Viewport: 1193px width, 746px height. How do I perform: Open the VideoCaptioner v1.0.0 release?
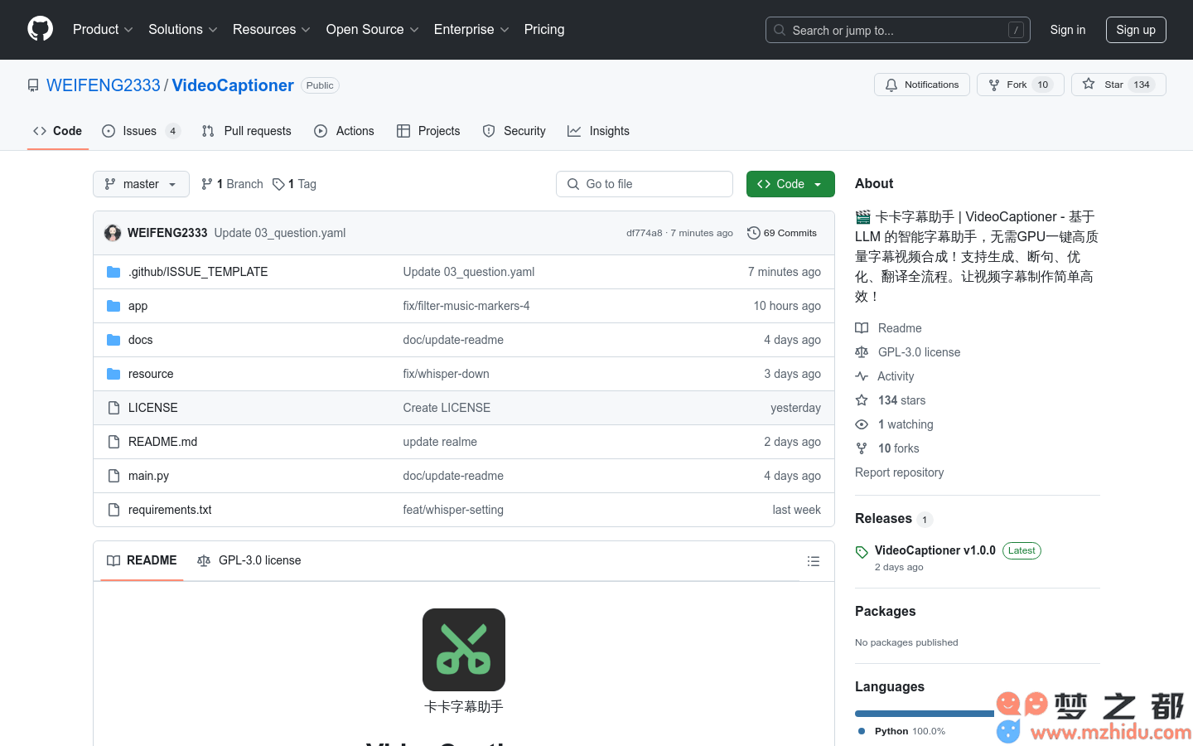click(935, 550)
